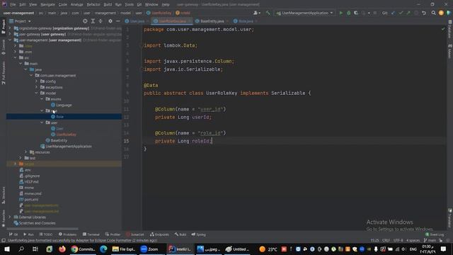This screenshot has width=453, height=255.
Task: Open the File menu
Action: click(13, 4)
